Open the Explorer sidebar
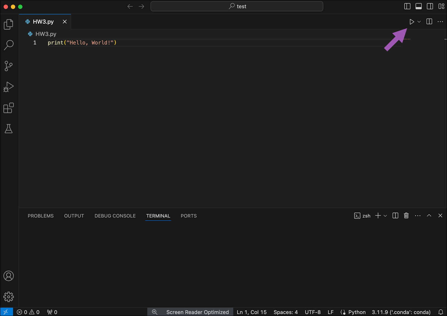Viewport: 447px width, 316px height. tap(9, 24)
